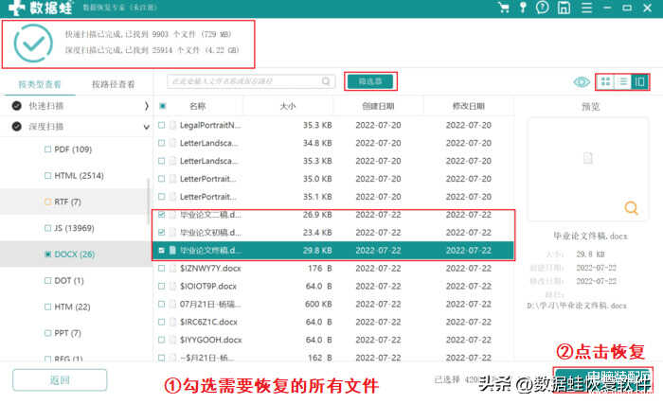663x404 pixels.
Task: Check the LegalPortraitN file checkbox
Action: pos(162,125)
